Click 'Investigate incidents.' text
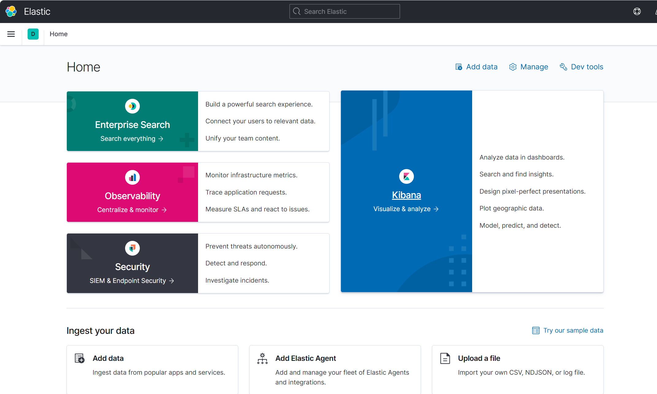The height and width of the screenshot is (394, 657). coord(237,280)
